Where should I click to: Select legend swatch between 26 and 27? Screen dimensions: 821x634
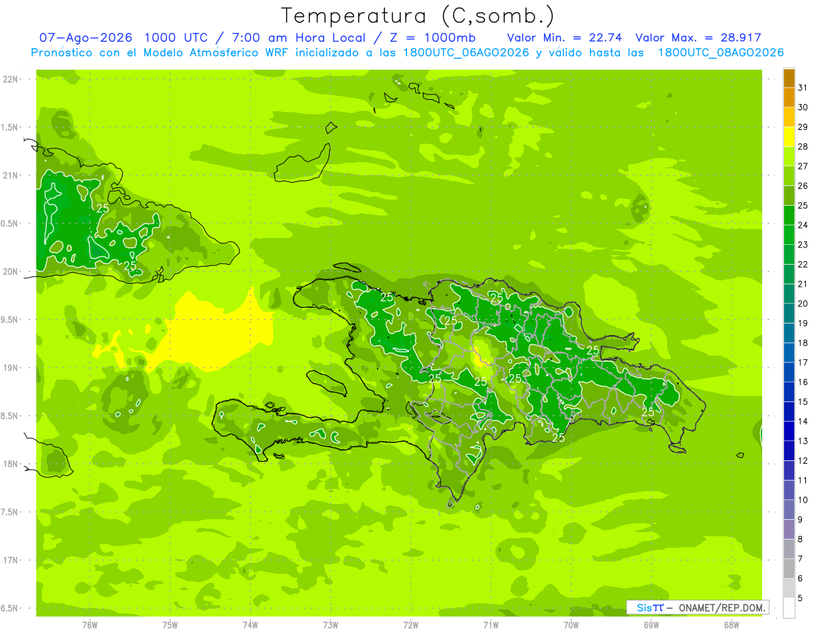point(789,176)
